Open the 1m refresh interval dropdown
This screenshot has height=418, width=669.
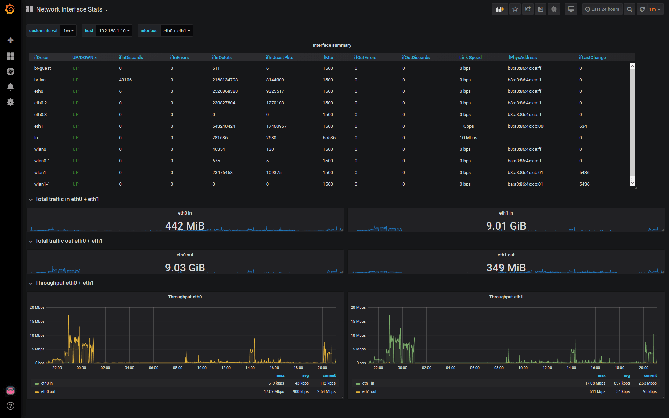[69, 30]
